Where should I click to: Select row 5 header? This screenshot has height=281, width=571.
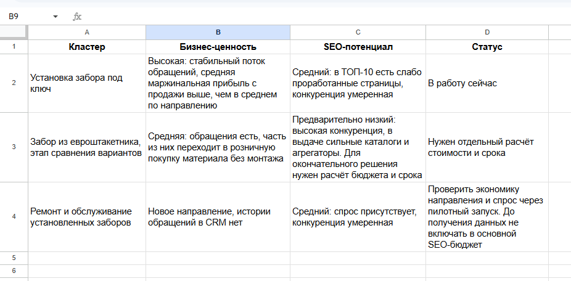[14, 258]
